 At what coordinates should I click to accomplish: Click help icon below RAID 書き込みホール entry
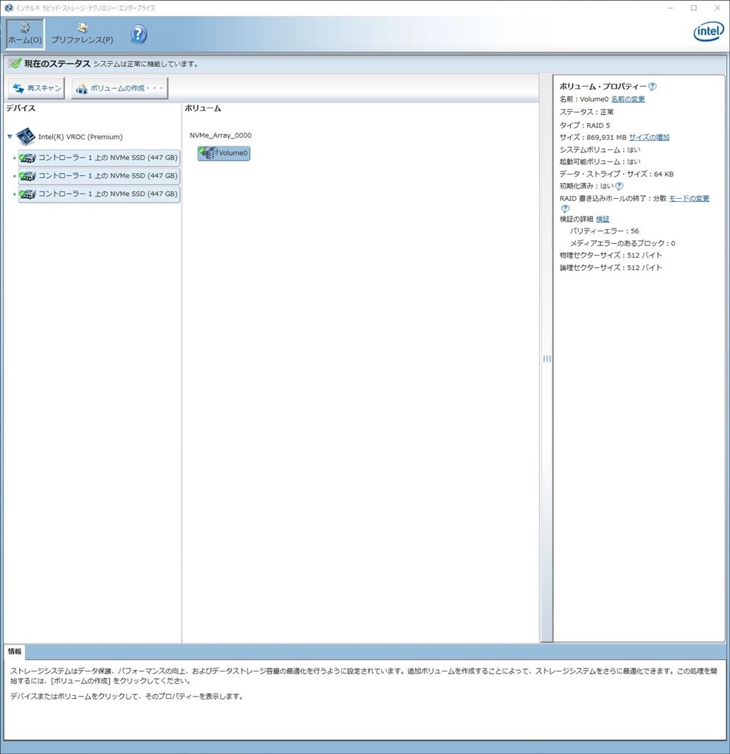564,208
